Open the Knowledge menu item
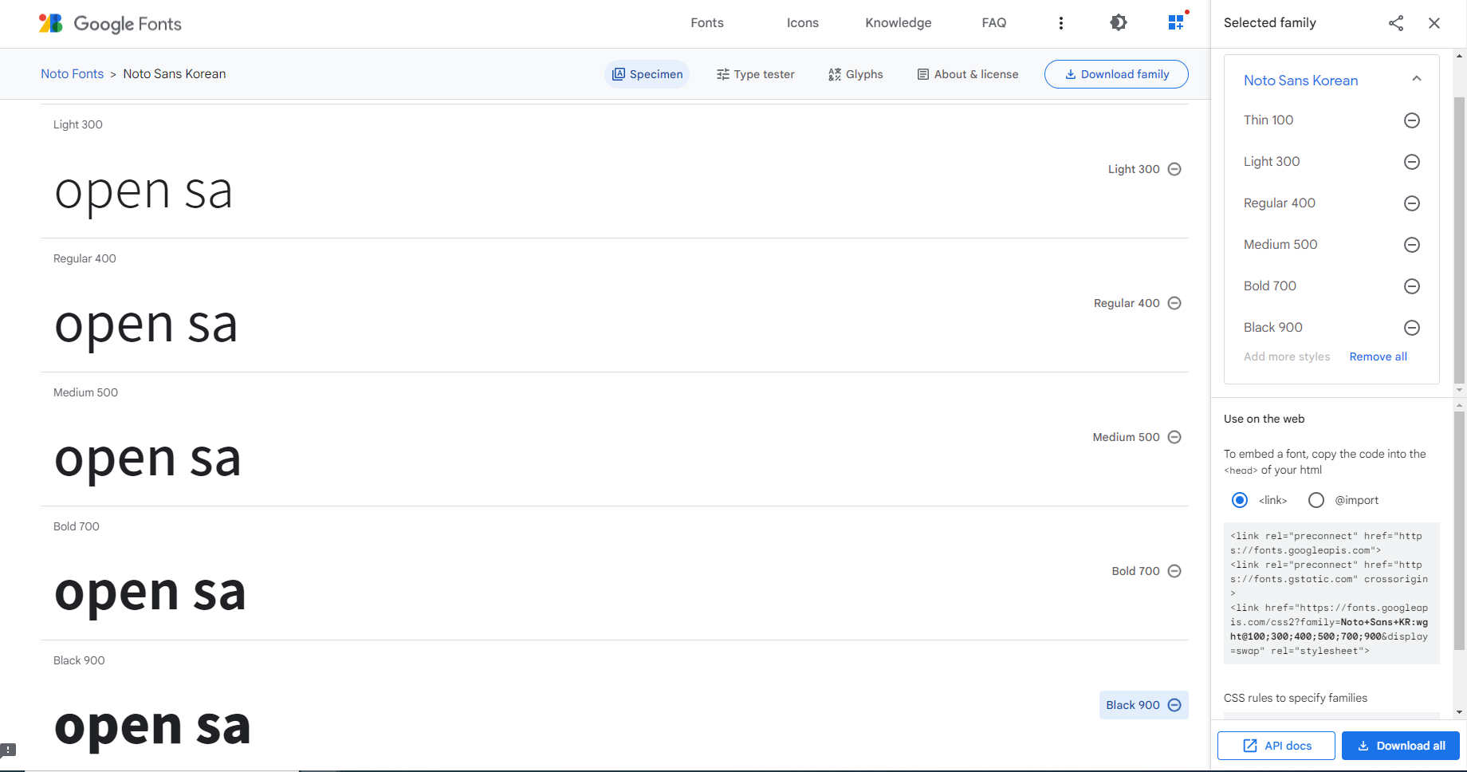Viewport: 1467px width, 772px height. (x=899, y=23)
